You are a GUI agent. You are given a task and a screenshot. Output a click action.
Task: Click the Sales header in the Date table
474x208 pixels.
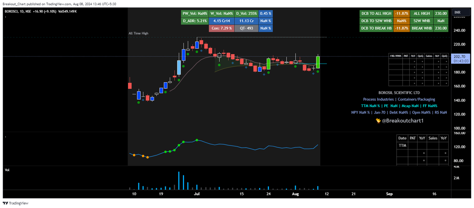tap(433, 138)
